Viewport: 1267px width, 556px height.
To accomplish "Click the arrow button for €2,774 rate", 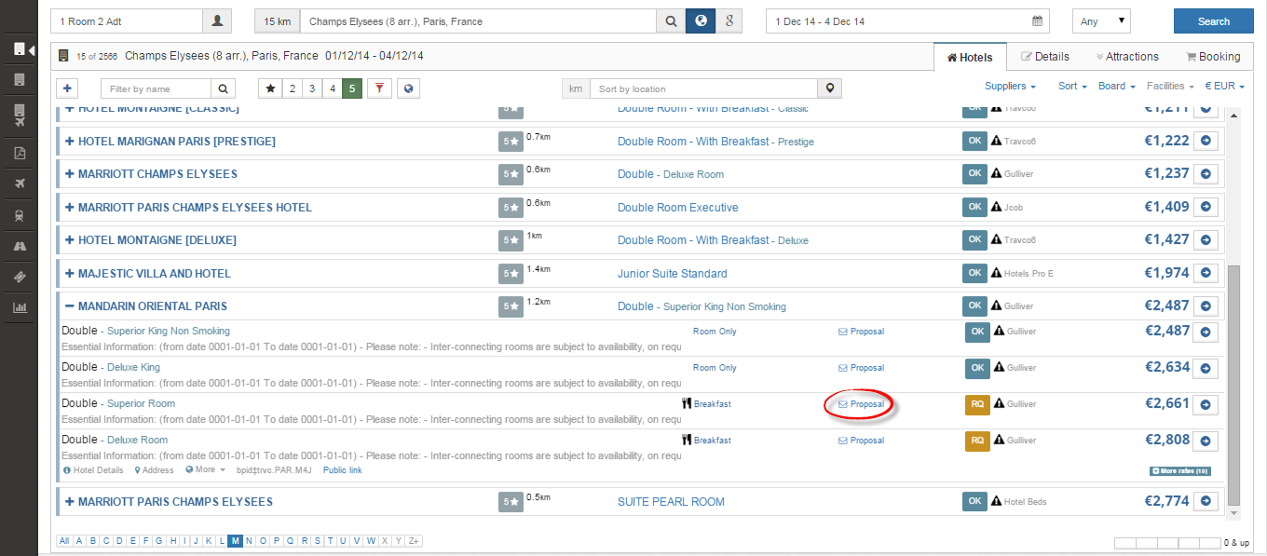I will [x=1206, y=502].
